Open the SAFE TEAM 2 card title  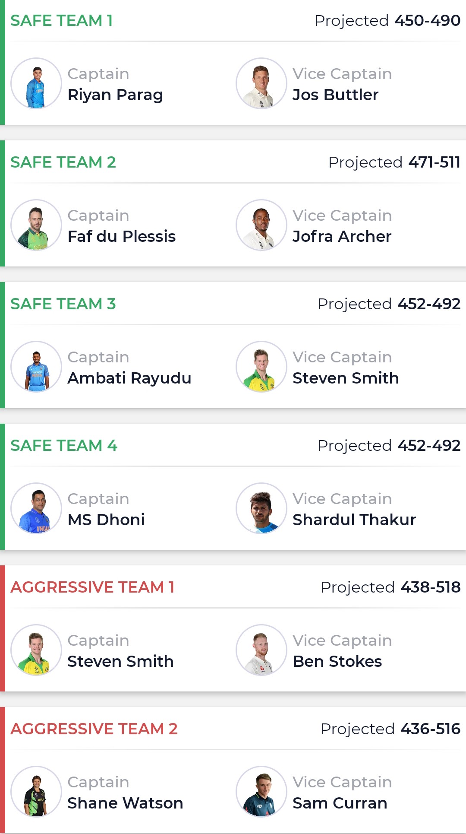[63, 162]
